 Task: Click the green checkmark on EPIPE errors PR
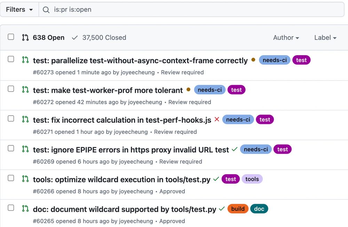click(235, 149)
